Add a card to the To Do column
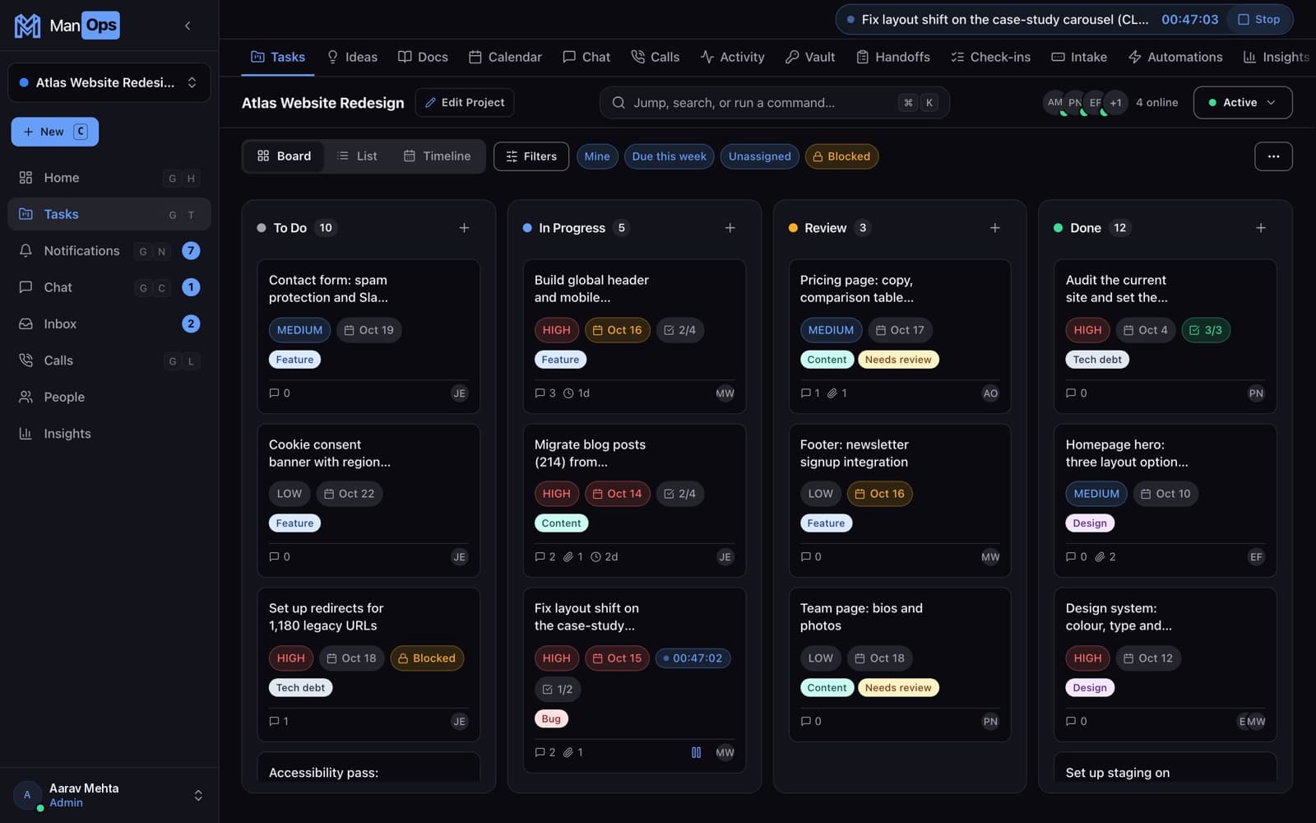1316x823 pixels. tap(464, 228)
